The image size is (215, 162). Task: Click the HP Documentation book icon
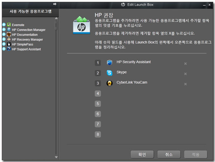pyautogui.click(x=9, y=34)
